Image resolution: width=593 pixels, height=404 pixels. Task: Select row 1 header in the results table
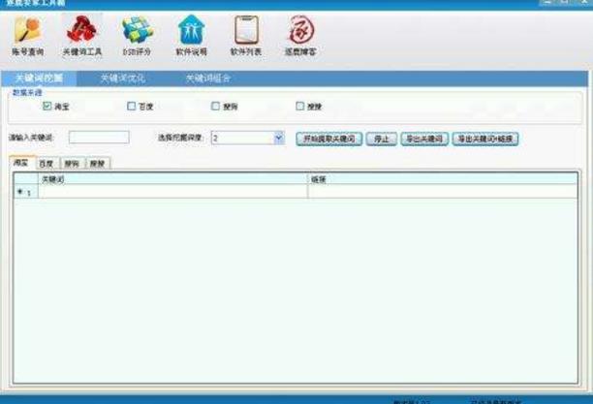coord(26,192)
